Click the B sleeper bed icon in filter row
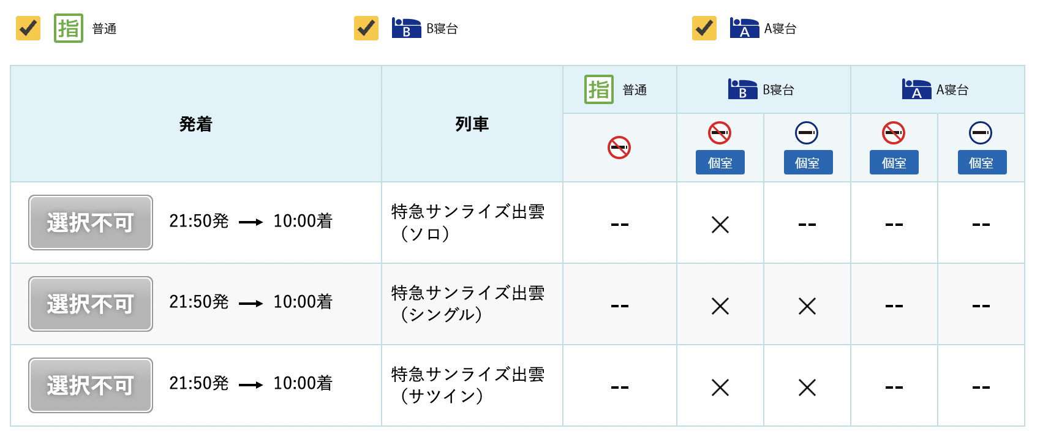1040x442 pixels. (x=406, y=28)
